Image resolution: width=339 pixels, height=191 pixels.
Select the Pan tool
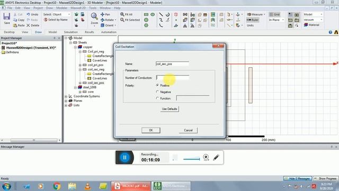click(105, 14)
